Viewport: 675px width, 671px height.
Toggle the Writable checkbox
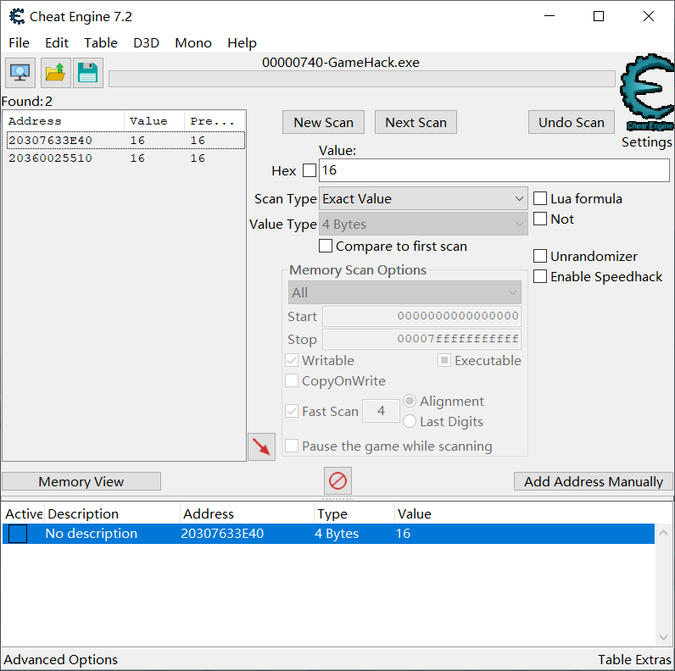coord(292,360)
